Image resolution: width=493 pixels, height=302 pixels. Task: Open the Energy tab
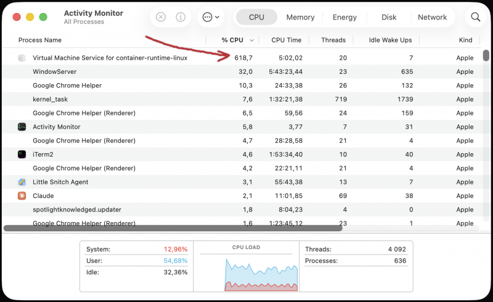tap(344, 17)
